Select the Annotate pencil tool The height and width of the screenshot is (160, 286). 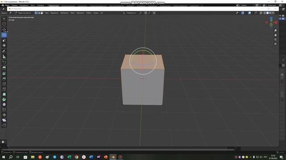(x=4, y=52)
